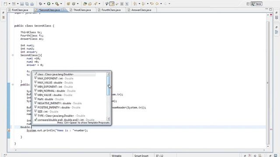Open the Run dropdown arrow

click(52, 4)
